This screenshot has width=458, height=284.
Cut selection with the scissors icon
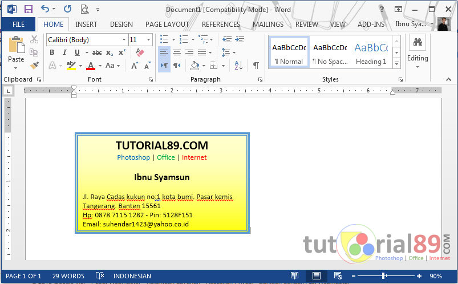coord(34,39)
